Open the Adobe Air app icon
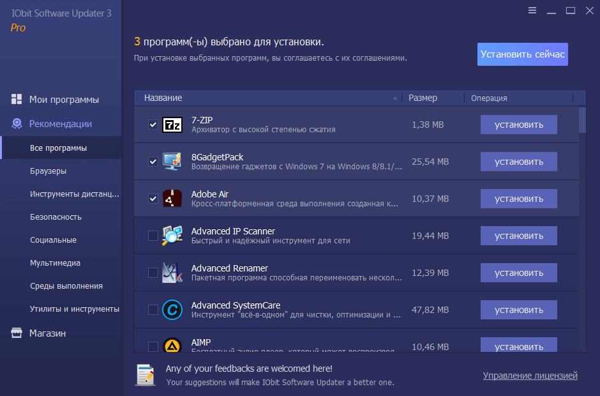This screenshot has height=396, width=600. pos(173,198)
